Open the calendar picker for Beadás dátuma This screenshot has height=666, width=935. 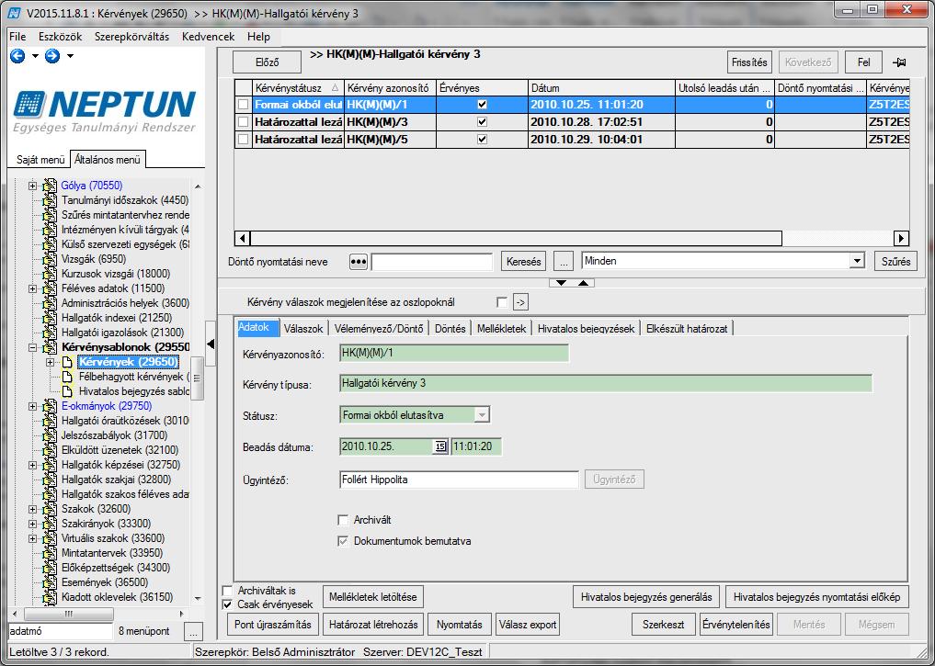pos(440,446)
